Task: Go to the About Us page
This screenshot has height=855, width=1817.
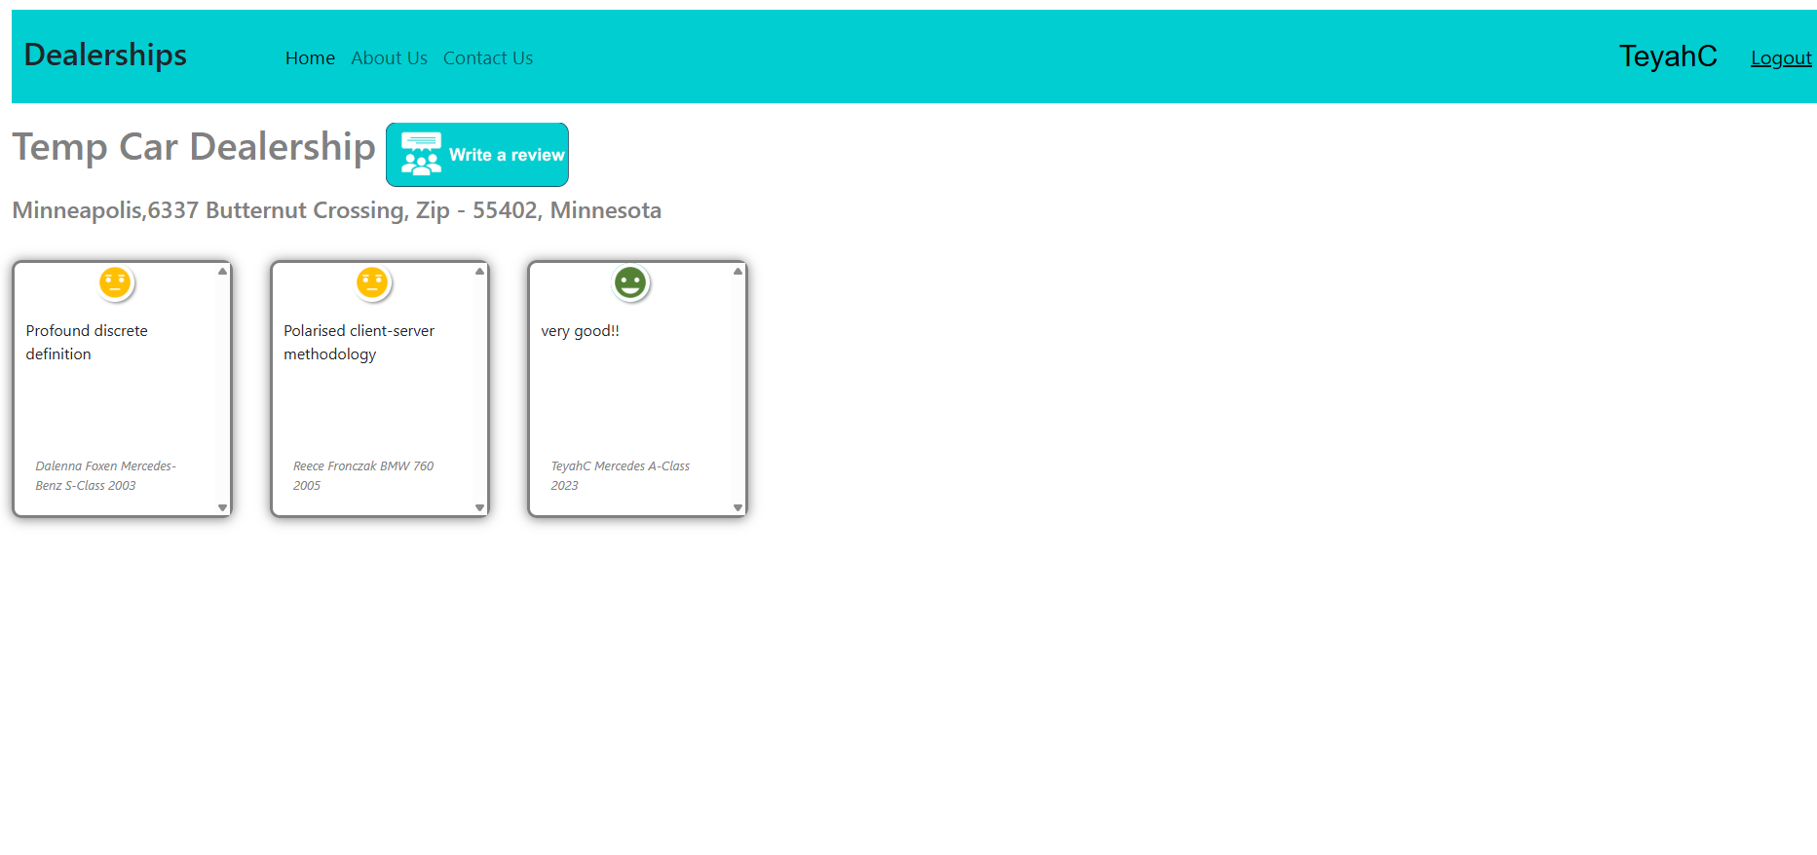Action: click(x=389, y=58)
